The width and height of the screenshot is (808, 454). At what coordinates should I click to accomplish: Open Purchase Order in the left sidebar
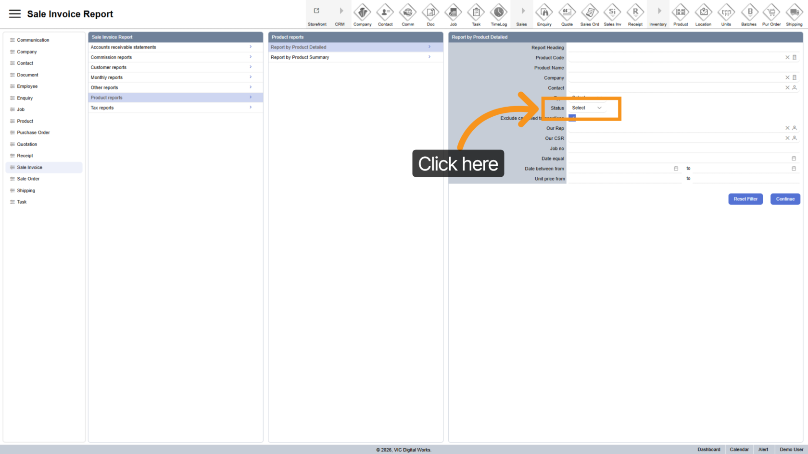(x=33, y=133)
